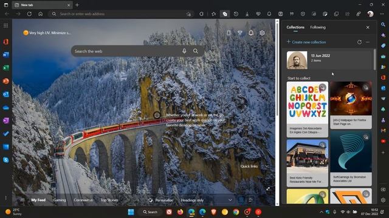This screenshot has height=218, width=389.
Task: Add a new tab with the plus button
Action: pos(77,5)
